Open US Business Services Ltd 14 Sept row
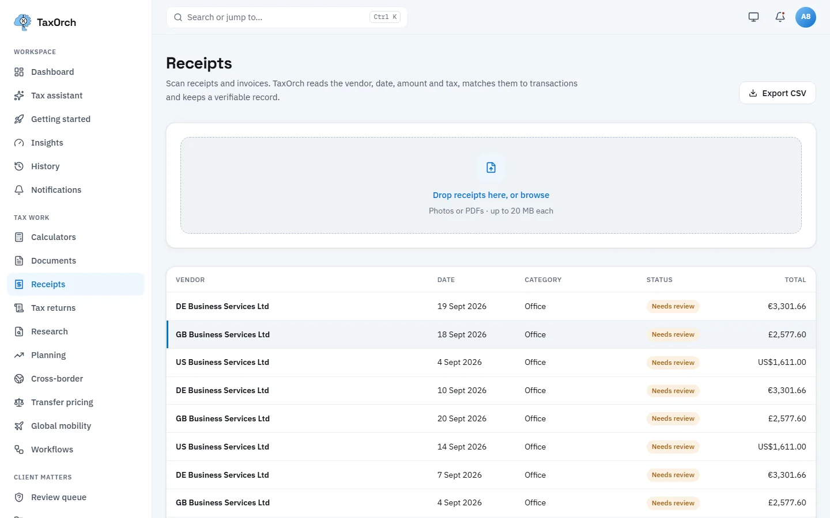 [491, 447]
